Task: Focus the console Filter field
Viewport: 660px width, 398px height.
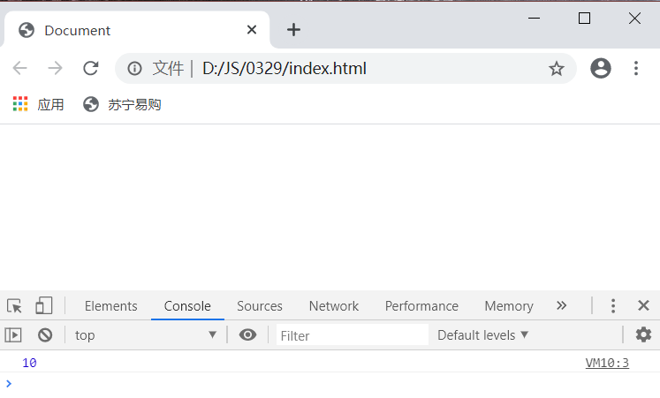Action: coord(353,335)
